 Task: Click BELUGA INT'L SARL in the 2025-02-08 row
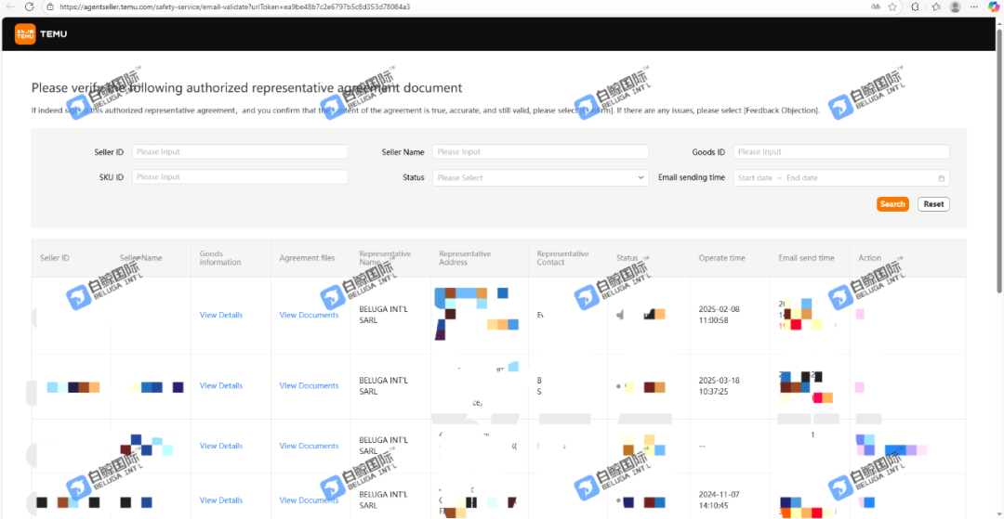pyautogui.click(x=384, y=315)
